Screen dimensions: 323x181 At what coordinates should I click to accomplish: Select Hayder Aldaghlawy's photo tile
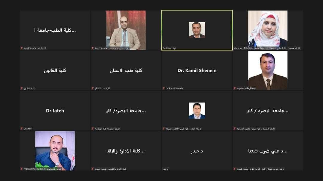[x=268, y=70]
